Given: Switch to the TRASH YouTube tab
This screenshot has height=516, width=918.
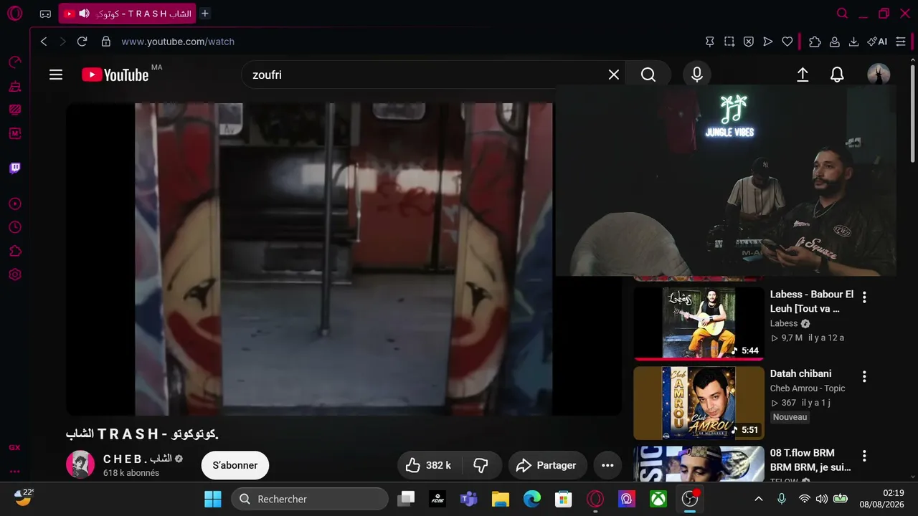Looking at the screenshot, I should coord(128,14).
